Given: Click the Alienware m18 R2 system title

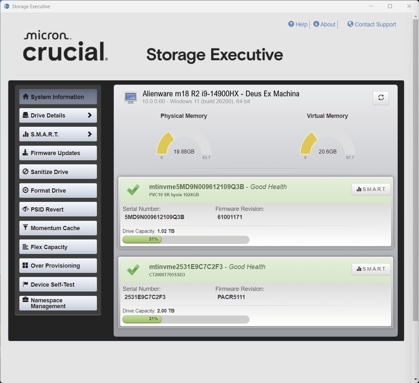Looking at the screenshot, I should point(221,94).
